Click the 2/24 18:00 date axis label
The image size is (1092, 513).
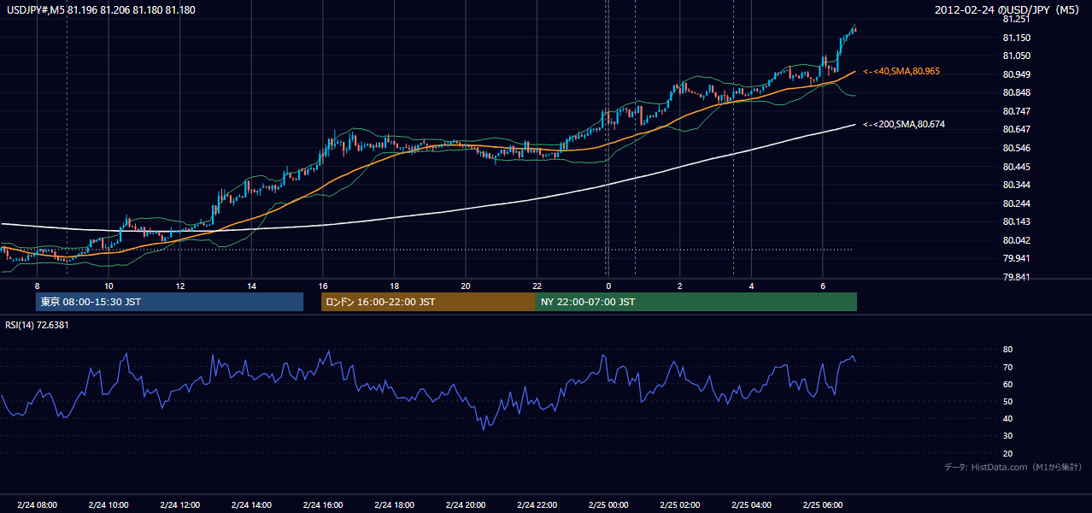pos(394,505)
